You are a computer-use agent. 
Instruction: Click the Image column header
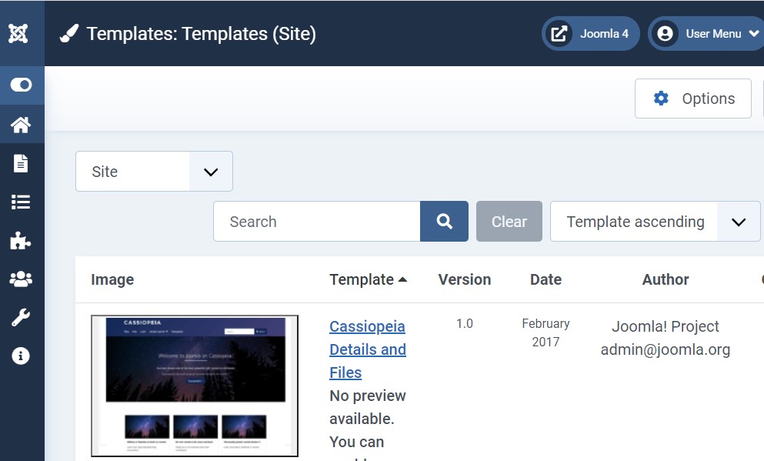112,279
